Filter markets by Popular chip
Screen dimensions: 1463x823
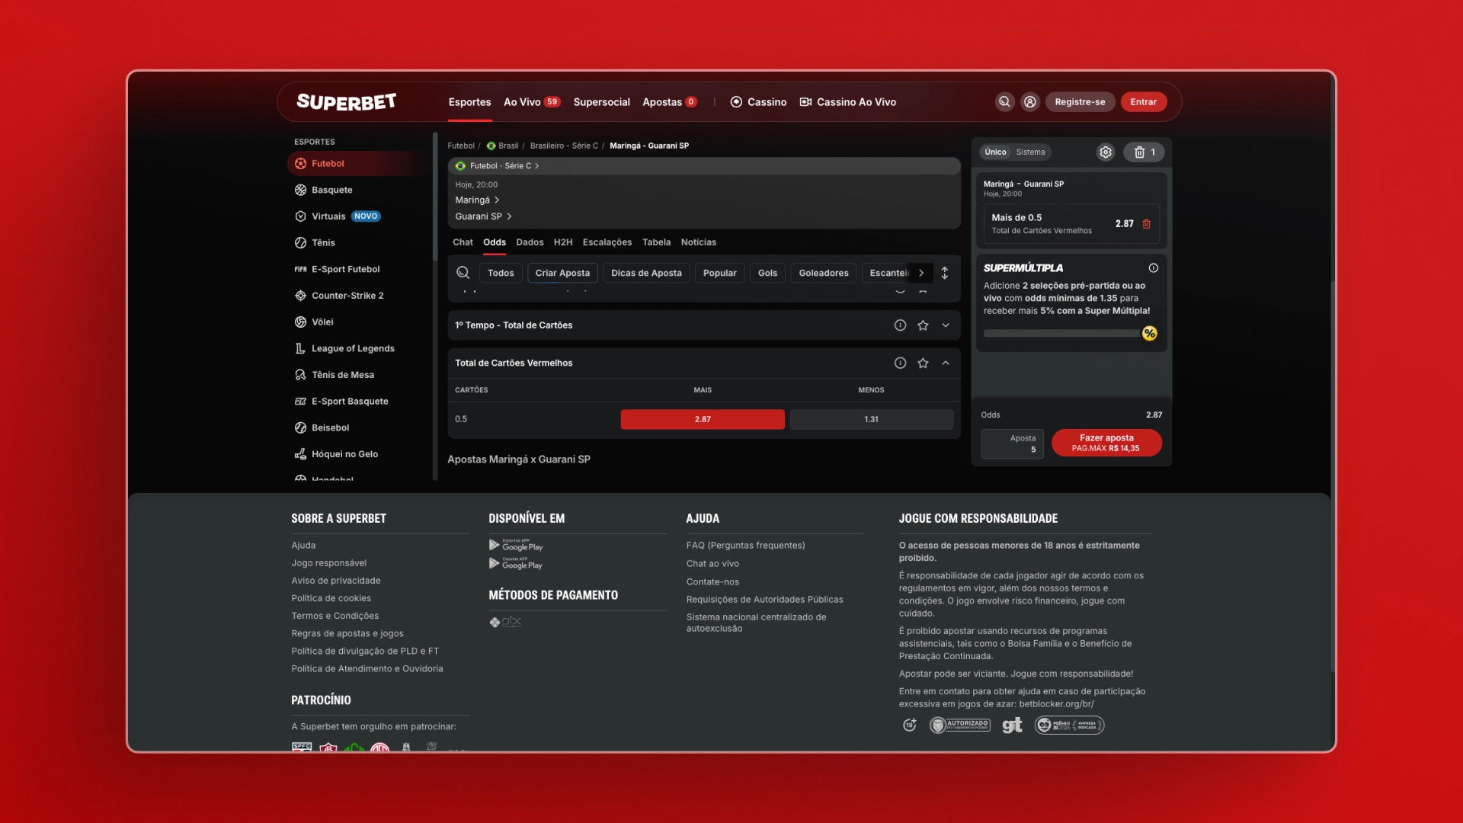point(719,273)
